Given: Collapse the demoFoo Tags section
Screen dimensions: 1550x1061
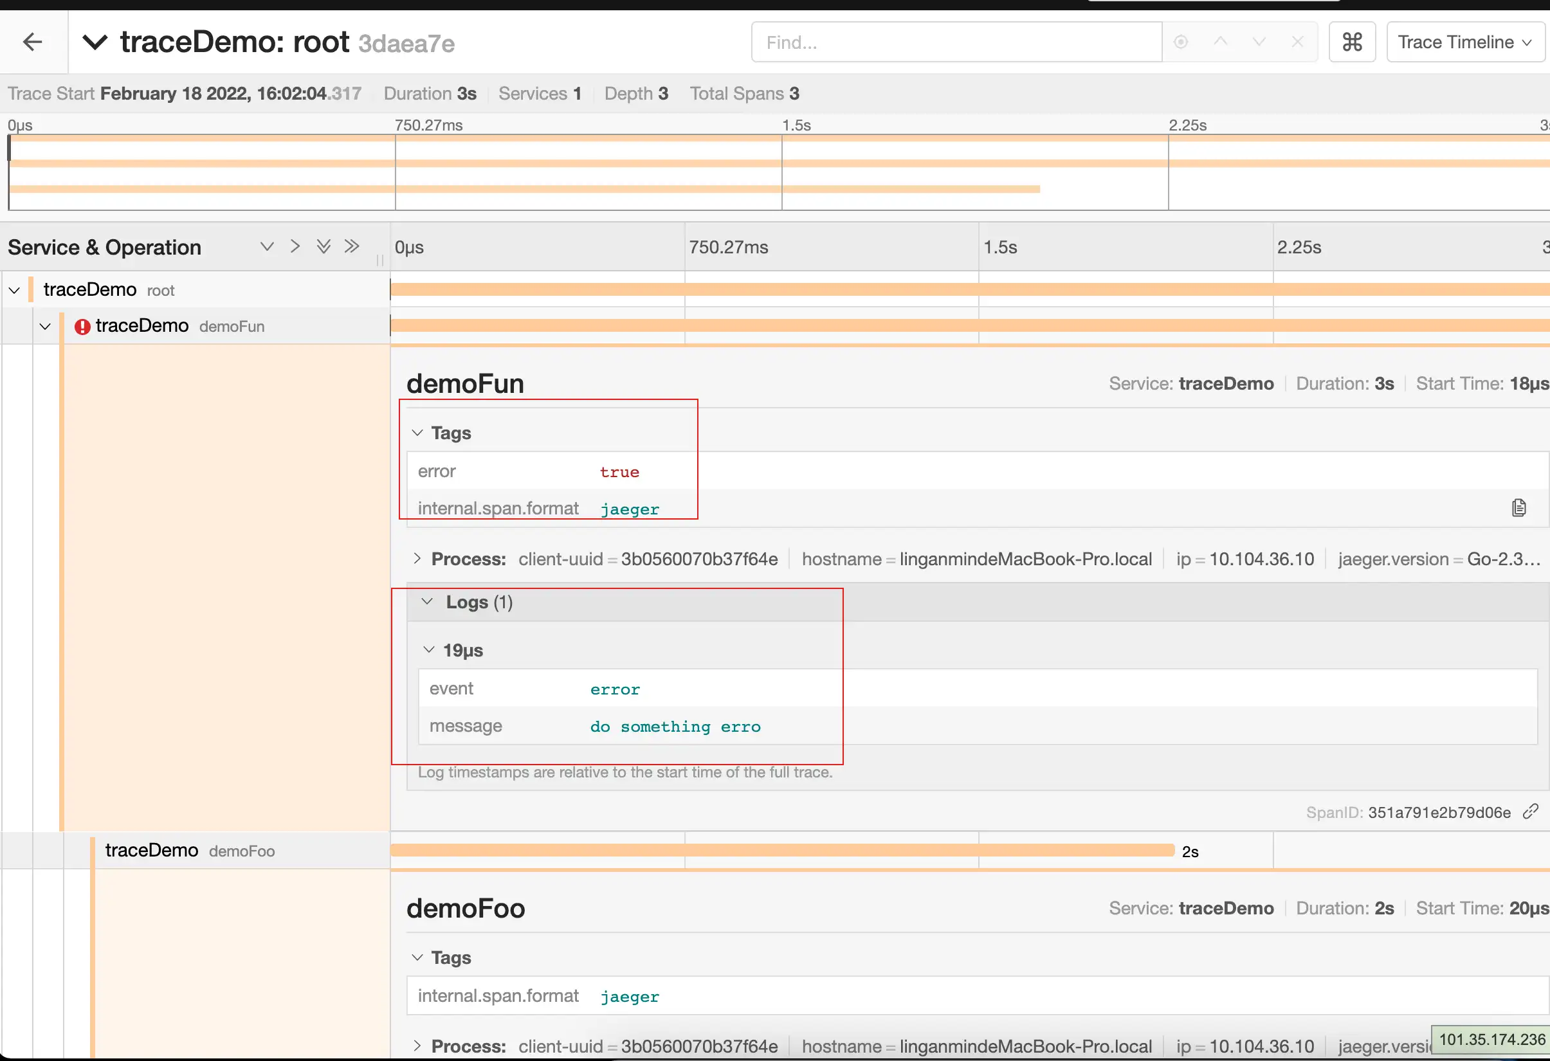Looking at the screenshot, I should [441, 957].
